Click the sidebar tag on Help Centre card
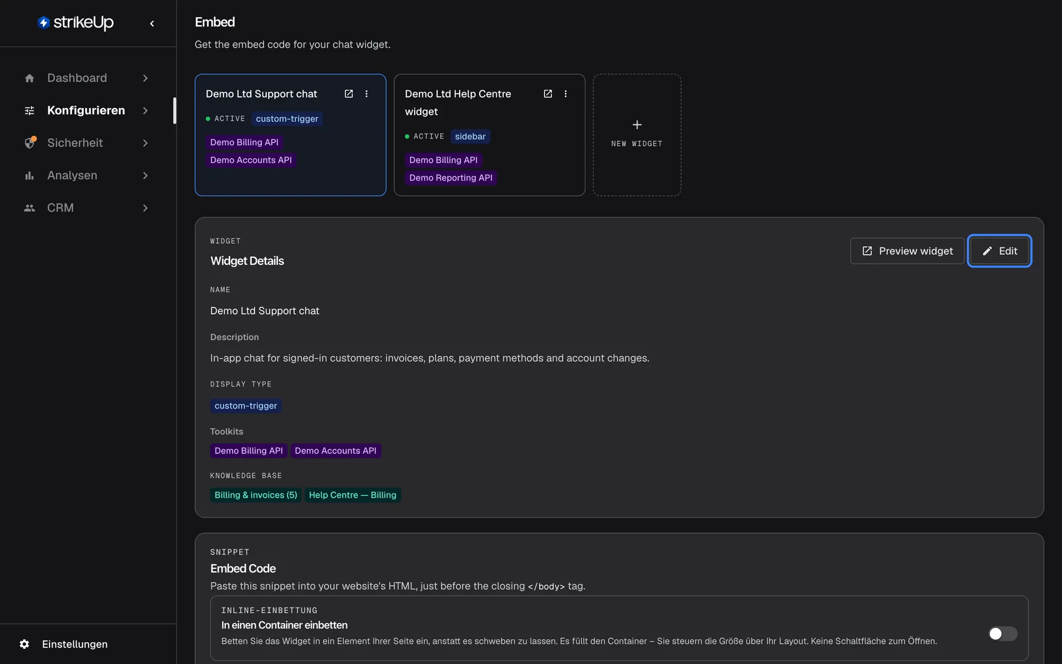This screenshot has height=664, width=1062. 470,136
